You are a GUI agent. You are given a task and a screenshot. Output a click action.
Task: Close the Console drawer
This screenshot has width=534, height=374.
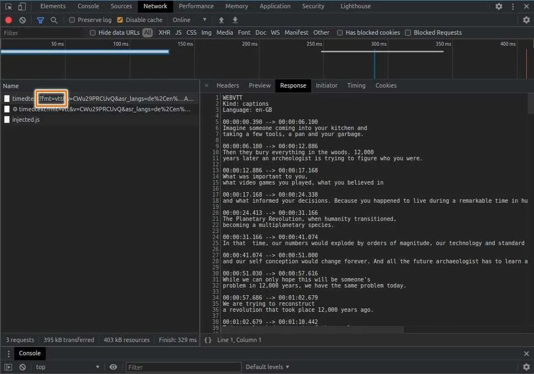tap(526, 354)
